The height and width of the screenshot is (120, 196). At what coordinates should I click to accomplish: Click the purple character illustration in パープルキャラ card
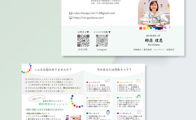(x=139, y=112)
